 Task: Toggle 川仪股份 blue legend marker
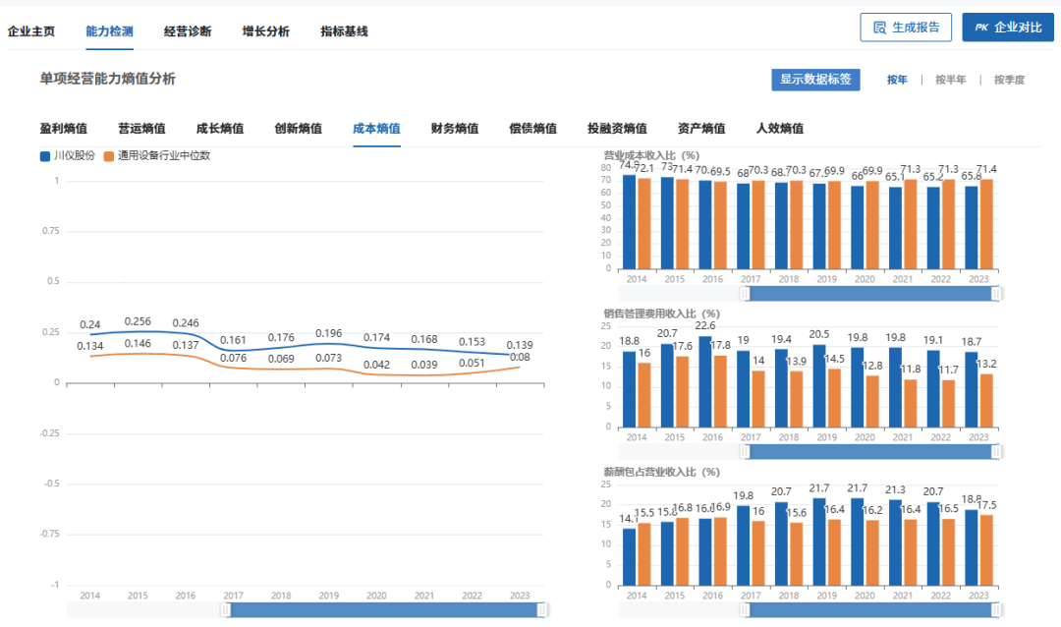point(45,155)
